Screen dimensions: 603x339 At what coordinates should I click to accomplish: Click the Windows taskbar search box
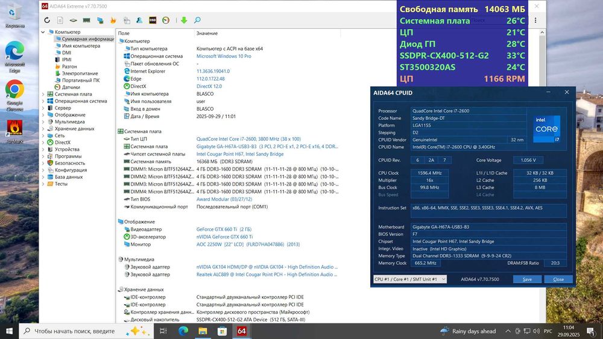coord(86,331)
